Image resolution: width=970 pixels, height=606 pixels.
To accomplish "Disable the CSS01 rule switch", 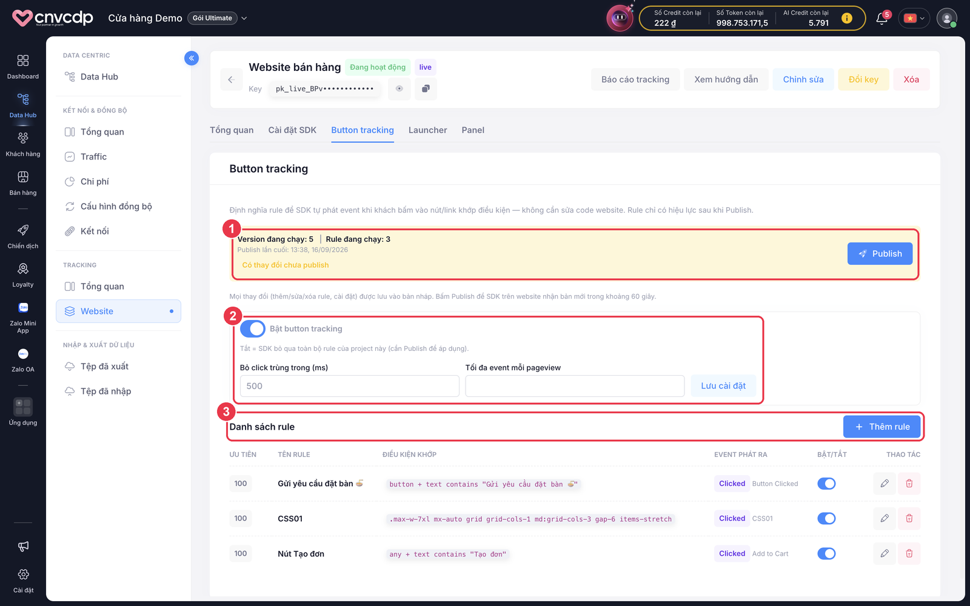I will 826,519.
